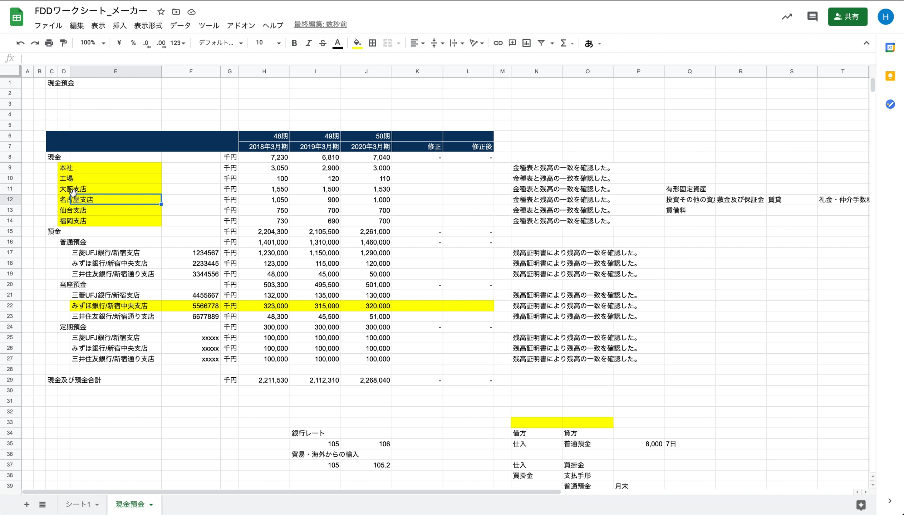Toggle bold formatting
Image resolution: width=904 pixels, height=515 pixels.
294,43
